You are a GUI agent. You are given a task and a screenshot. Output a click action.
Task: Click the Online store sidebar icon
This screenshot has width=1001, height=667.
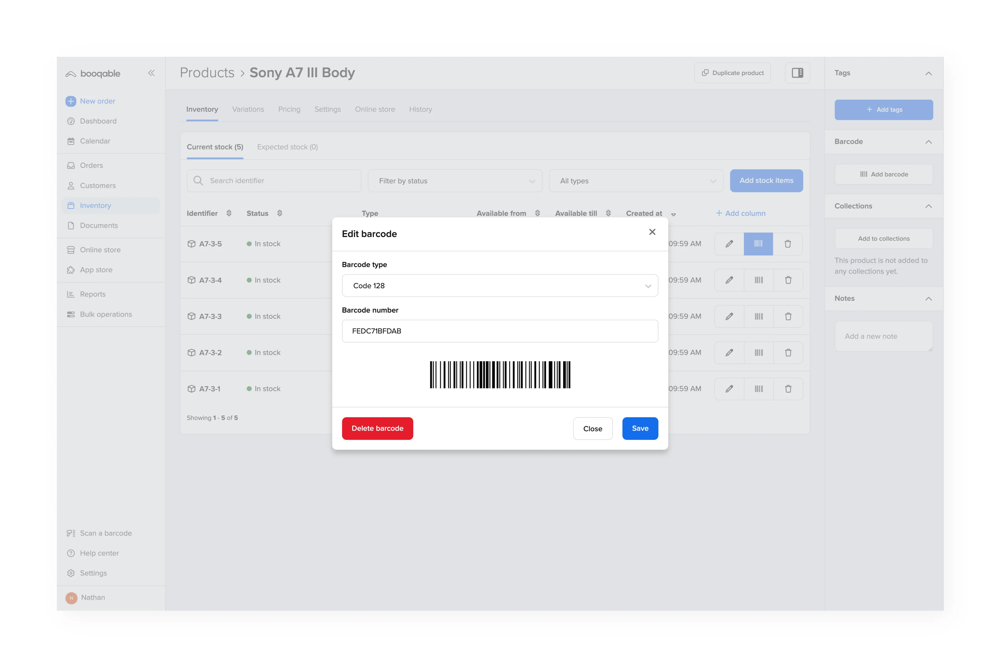tap(71, 250)
